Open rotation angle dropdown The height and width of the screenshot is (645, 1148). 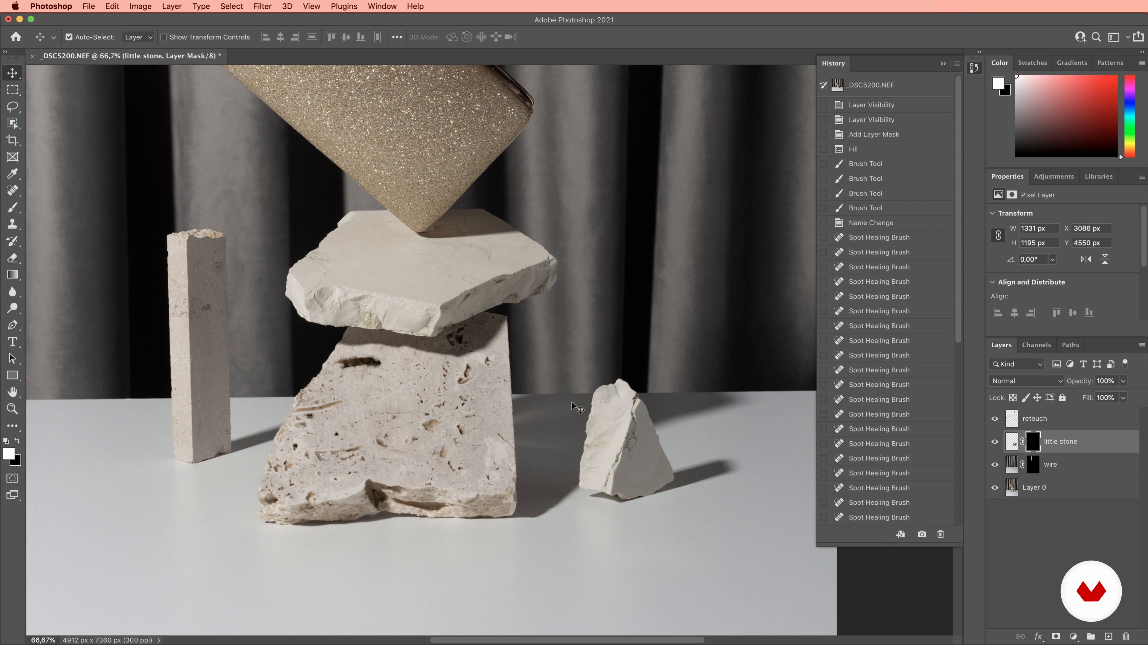[x=1052, y=259]
